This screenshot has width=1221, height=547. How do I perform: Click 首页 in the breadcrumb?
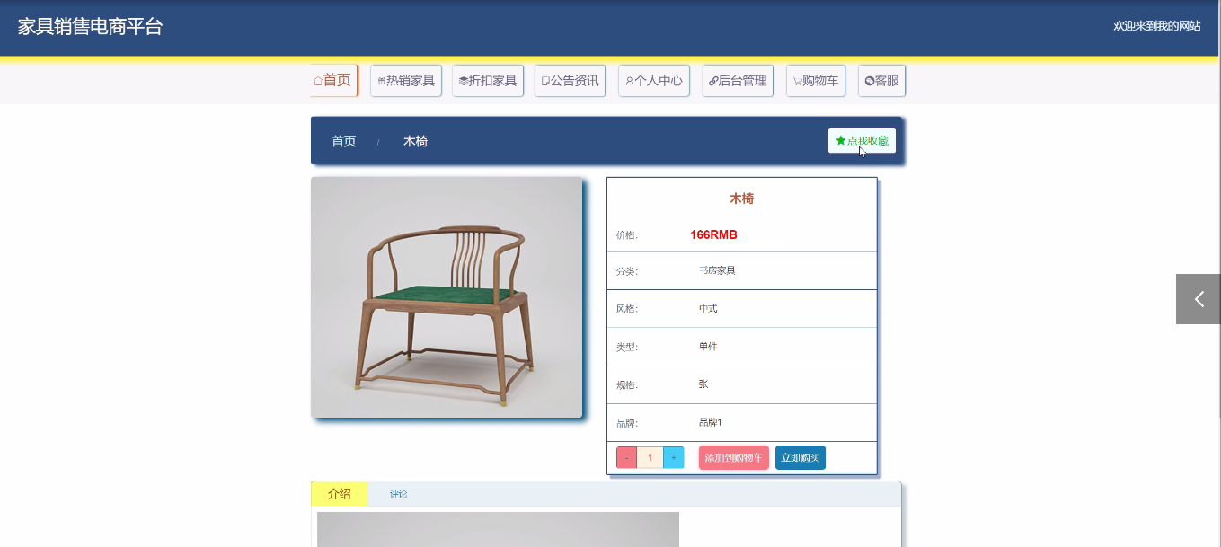point(344,141)
